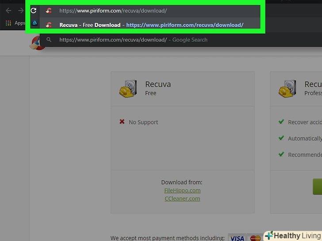
Task: Click the 'Download from:' label
Action: [182, 182]
